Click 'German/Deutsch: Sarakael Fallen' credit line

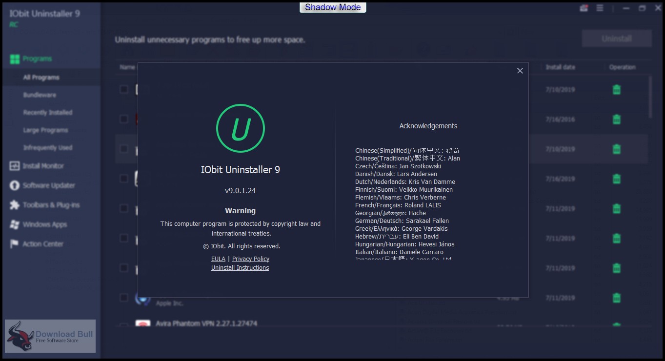tap(402, 221)
